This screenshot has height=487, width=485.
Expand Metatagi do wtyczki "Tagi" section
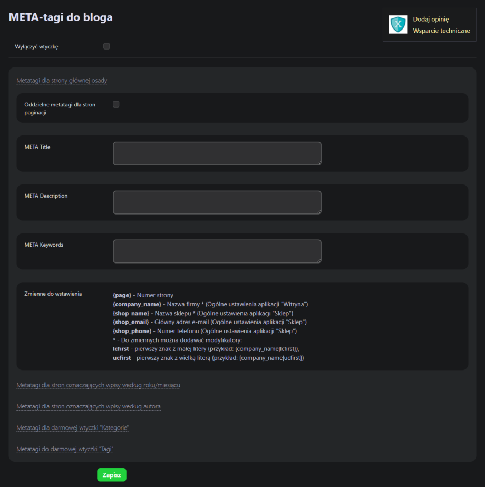pos(65,449)
